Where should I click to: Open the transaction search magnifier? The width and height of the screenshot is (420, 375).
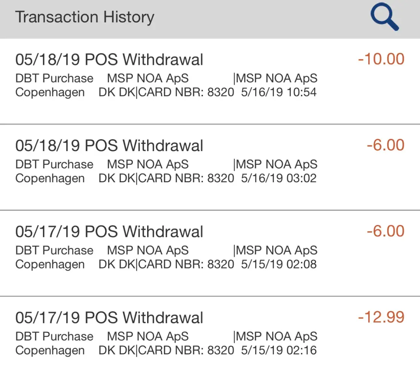(384, 18)
